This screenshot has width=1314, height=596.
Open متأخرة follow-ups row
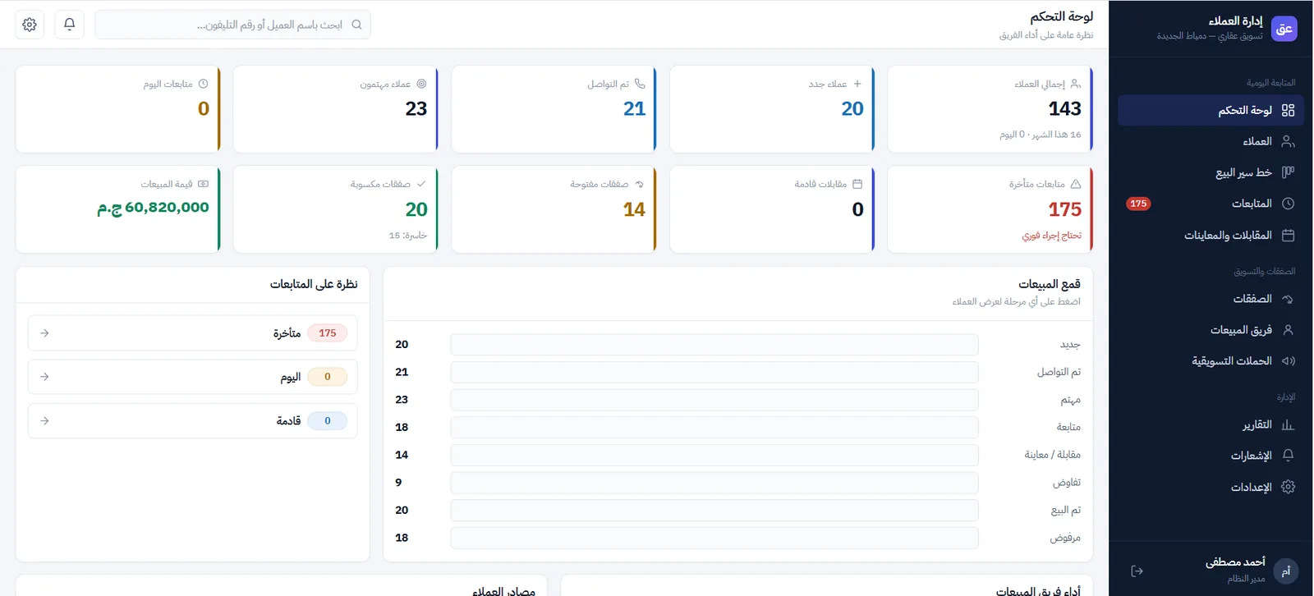(193, 333)
